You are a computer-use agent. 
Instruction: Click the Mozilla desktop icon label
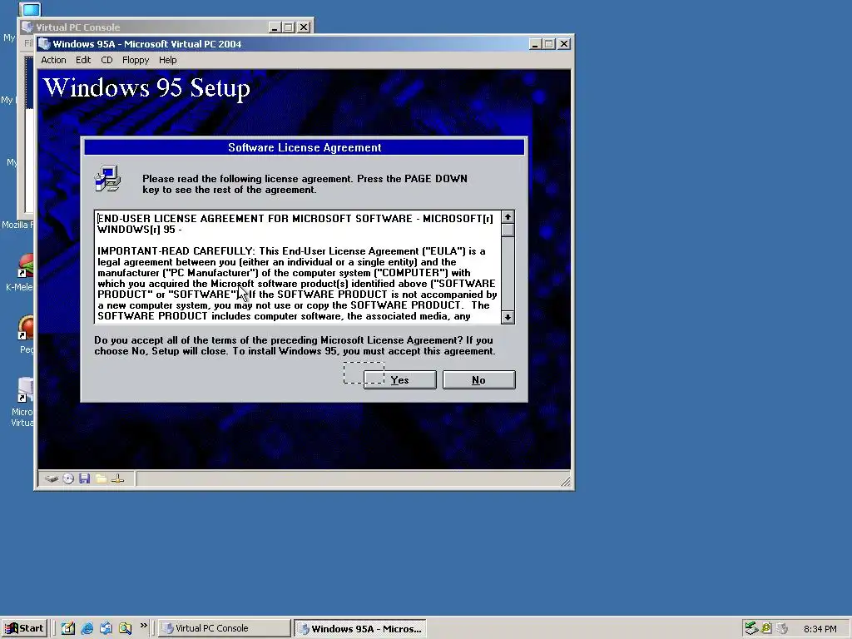[x=17, y=225]
